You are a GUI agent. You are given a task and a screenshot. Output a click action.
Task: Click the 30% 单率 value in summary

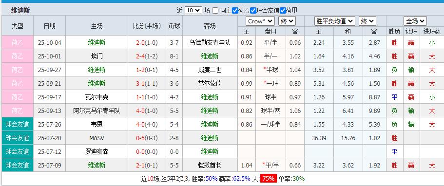(x=299, y=179)
